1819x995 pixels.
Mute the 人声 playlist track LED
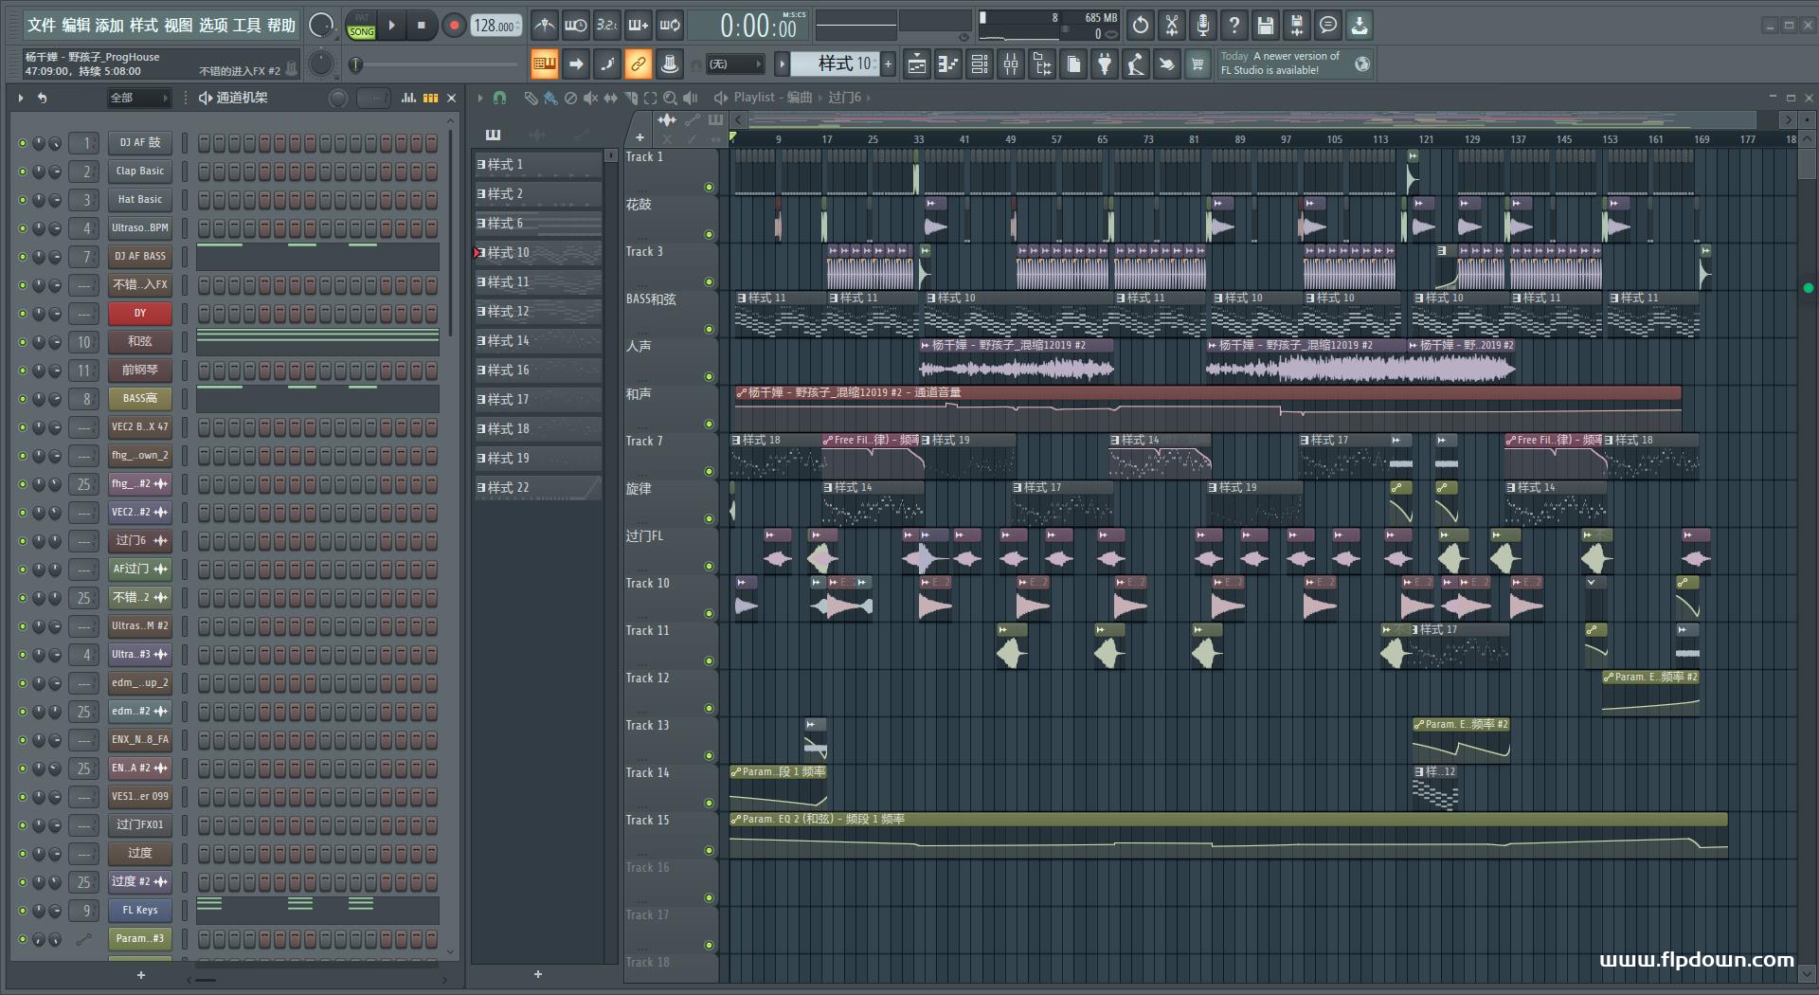pos(709,377)
